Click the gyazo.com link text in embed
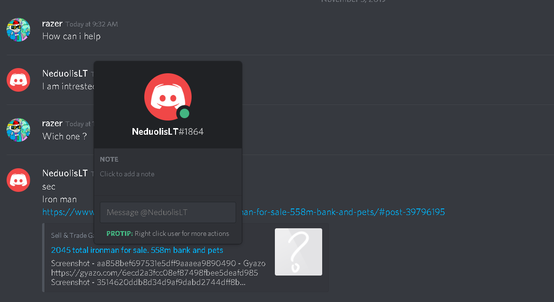 tap(154, 273)
